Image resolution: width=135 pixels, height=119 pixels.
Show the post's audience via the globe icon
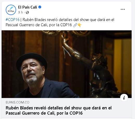pos(27,12)
